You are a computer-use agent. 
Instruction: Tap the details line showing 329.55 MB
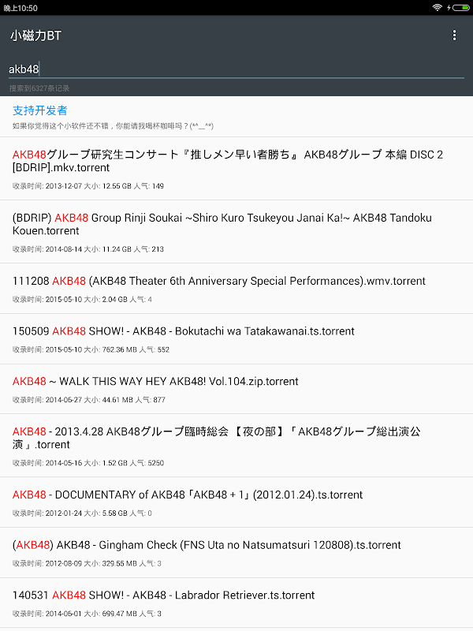click(87, 563)
